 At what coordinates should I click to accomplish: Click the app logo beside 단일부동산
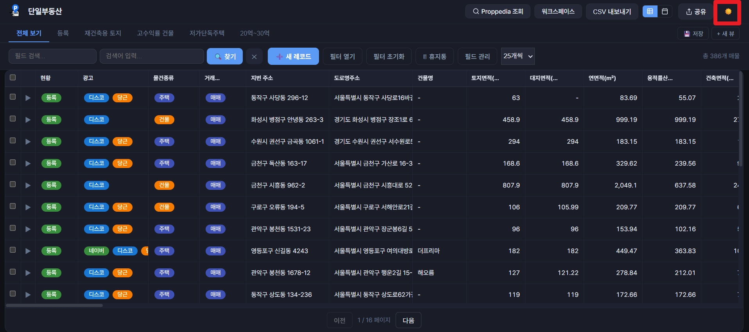coord(15,11)
